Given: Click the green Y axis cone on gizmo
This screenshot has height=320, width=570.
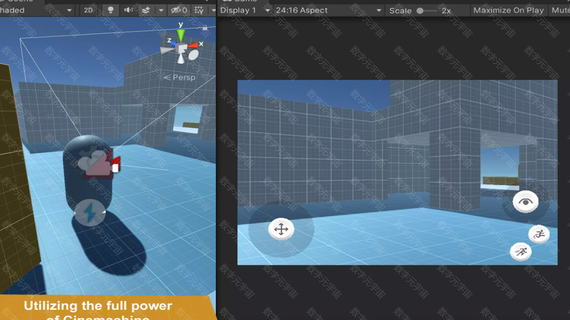Looking at the screenshot, I should tap(181, 35).
